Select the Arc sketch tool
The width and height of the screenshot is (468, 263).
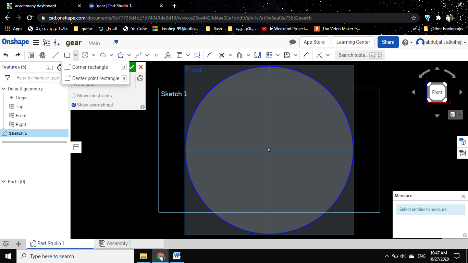(103, 55)
